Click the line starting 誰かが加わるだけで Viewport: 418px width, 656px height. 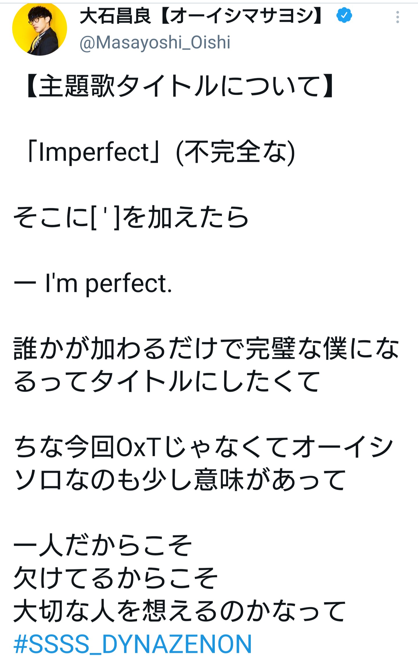point(206,348)
